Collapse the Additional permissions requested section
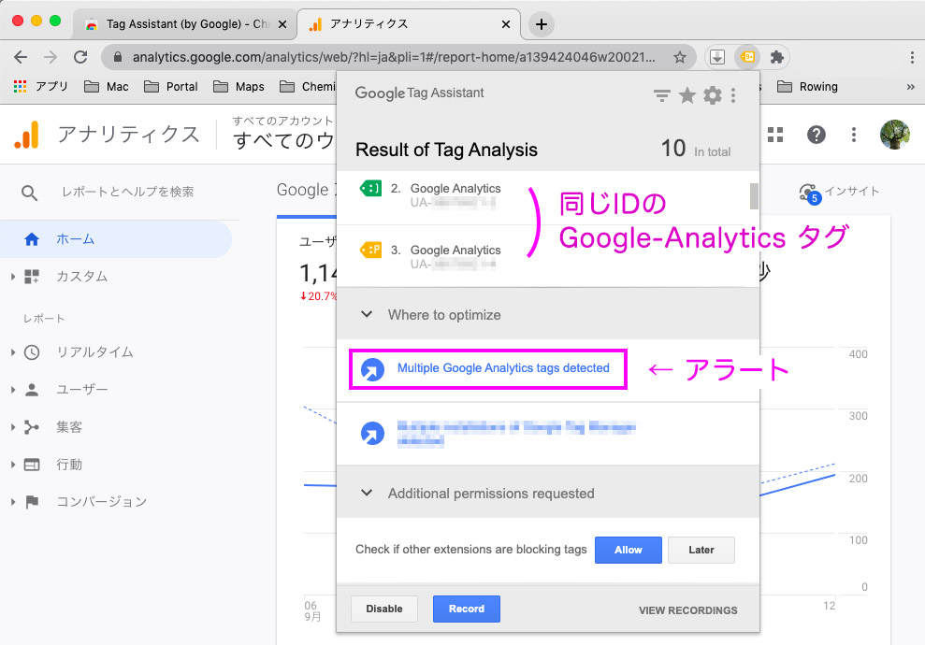 367,493
